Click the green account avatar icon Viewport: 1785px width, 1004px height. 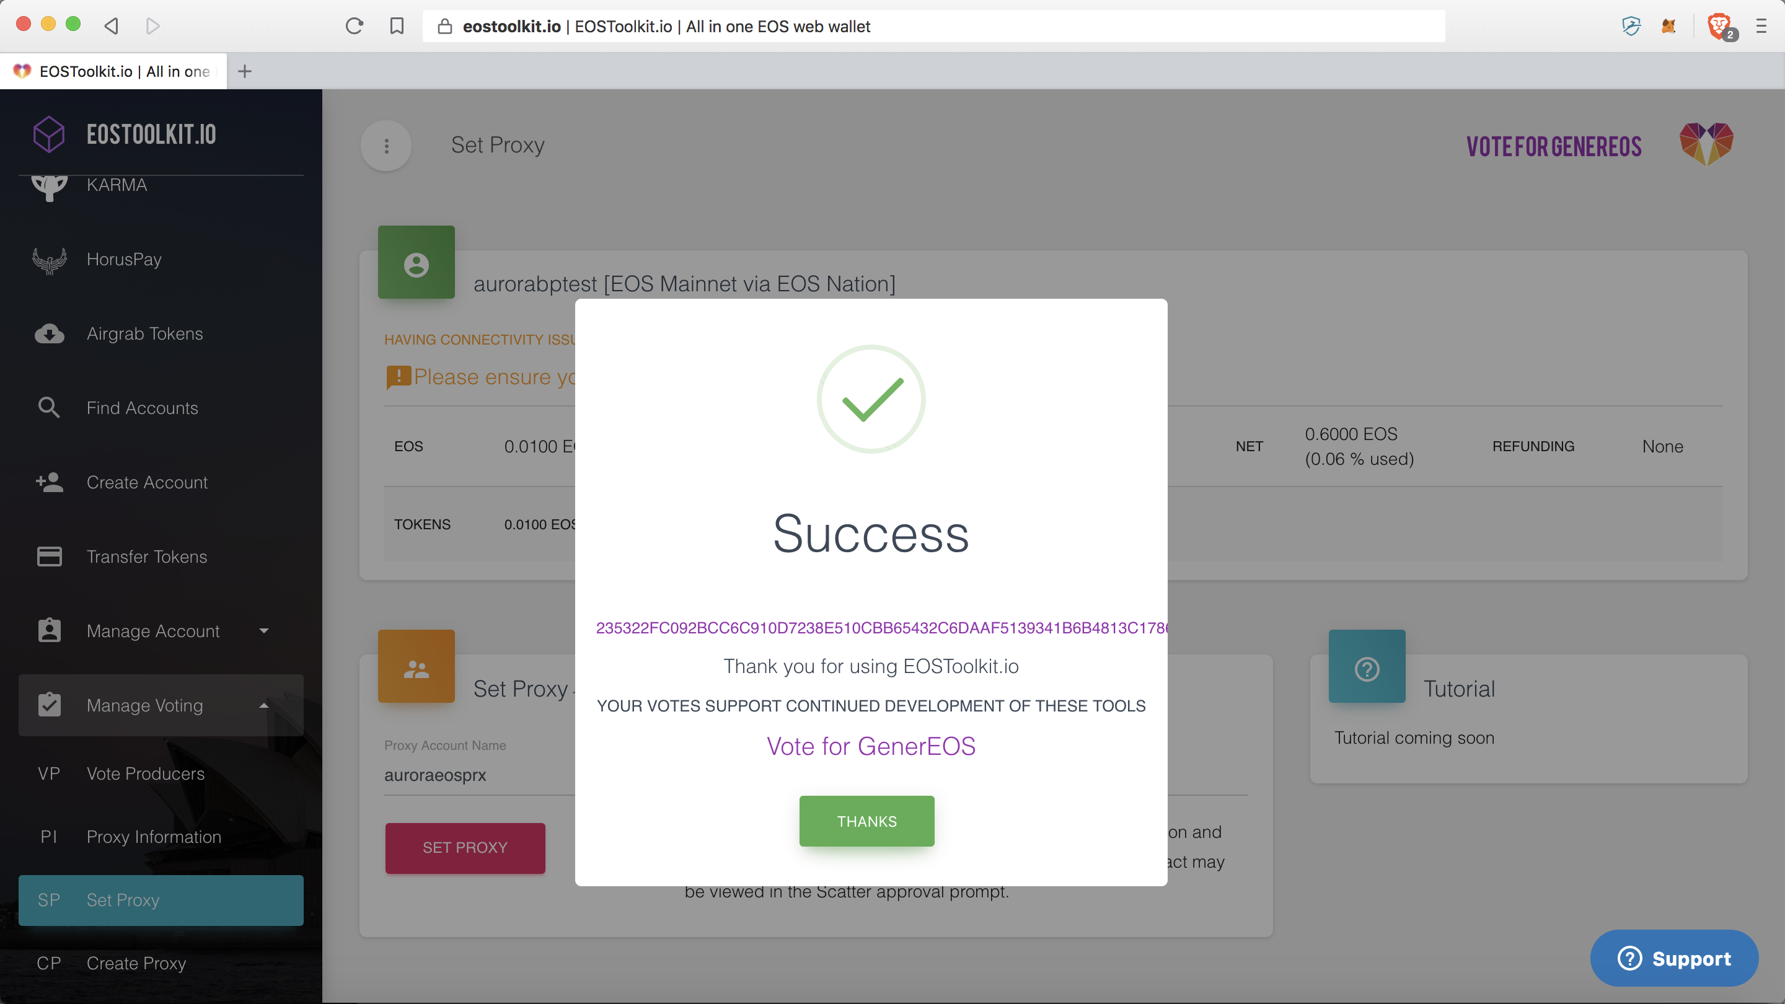coord(416,263)
